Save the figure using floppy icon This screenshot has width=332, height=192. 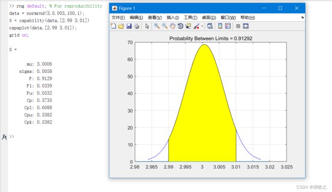click(x=129, y=26)
